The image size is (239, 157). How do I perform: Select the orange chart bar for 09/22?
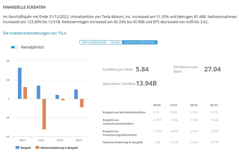click(25, 93)
